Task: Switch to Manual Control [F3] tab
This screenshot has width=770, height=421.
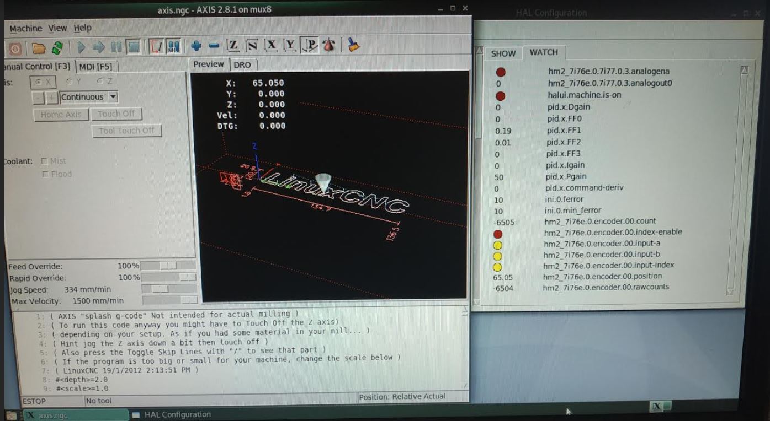Action: click(x=38, y=67)
